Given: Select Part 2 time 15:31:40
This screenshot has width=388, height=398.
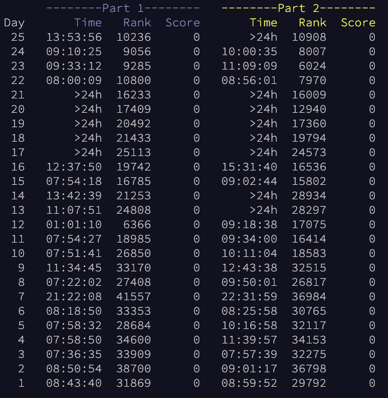Looking at the screenshot, I should click(x=249, y=167).
